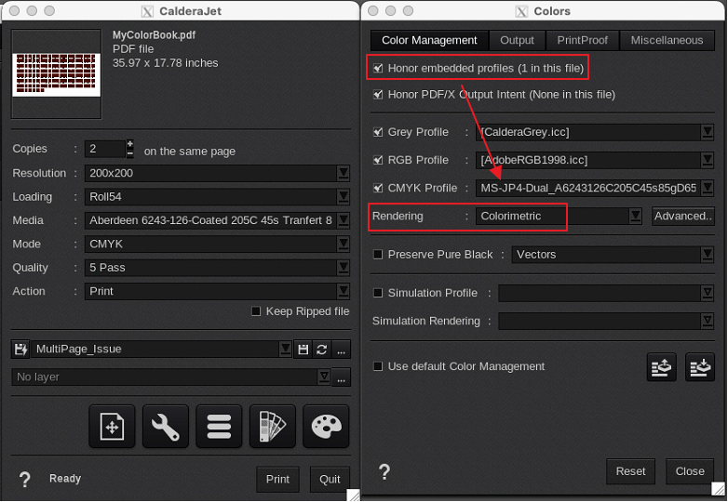Click the export color settings icon
Screen dimensions: 728x502
(661, 367)
